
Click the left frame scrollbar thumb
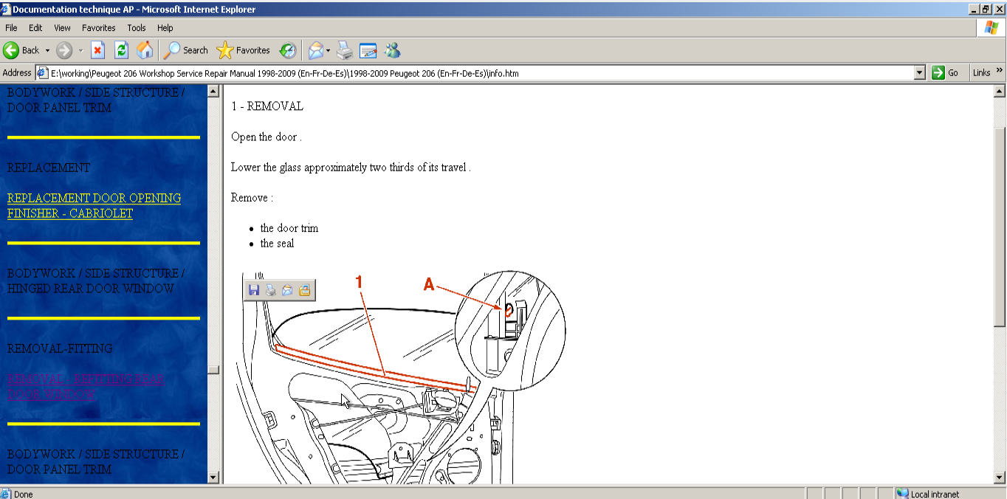213,370
